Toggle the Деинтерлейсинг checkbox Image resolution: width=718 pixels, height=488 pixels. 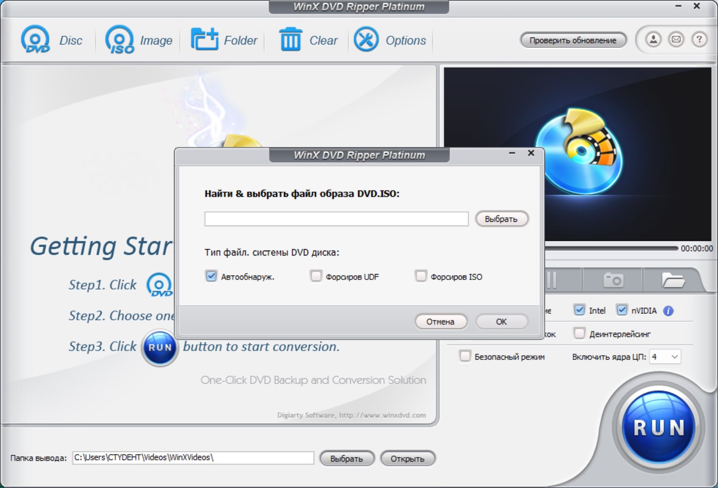point(579,333)
